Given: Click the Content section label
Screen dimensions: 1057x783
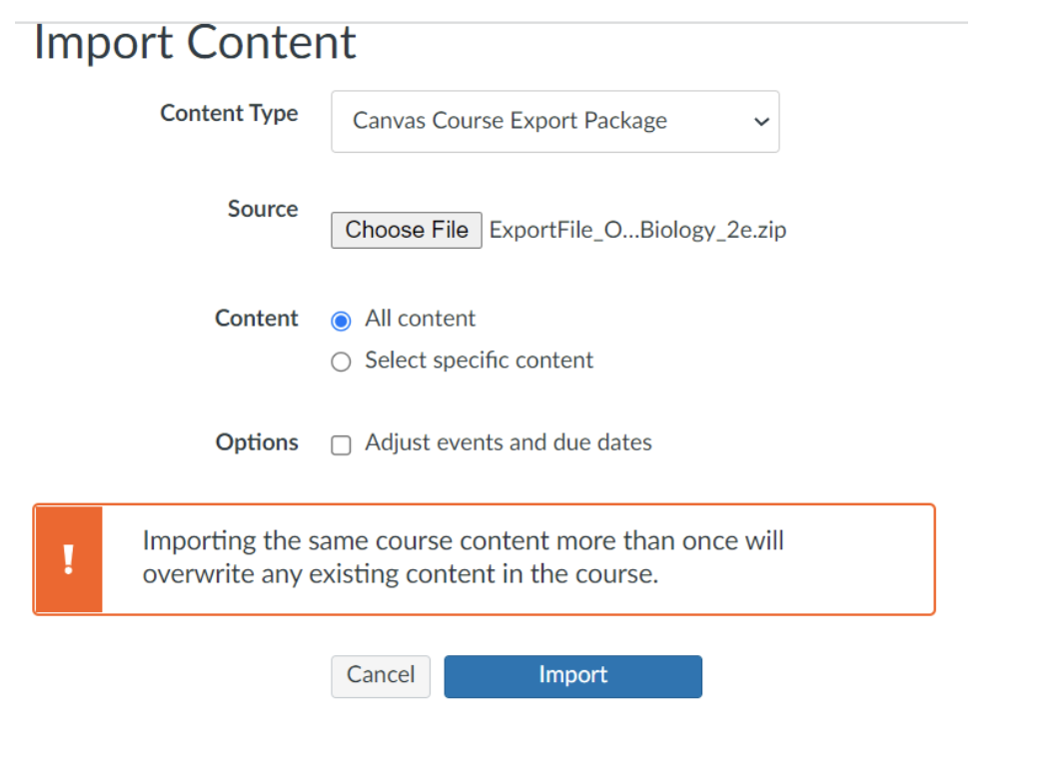Looking at the screenshot, I should (256, 319).
